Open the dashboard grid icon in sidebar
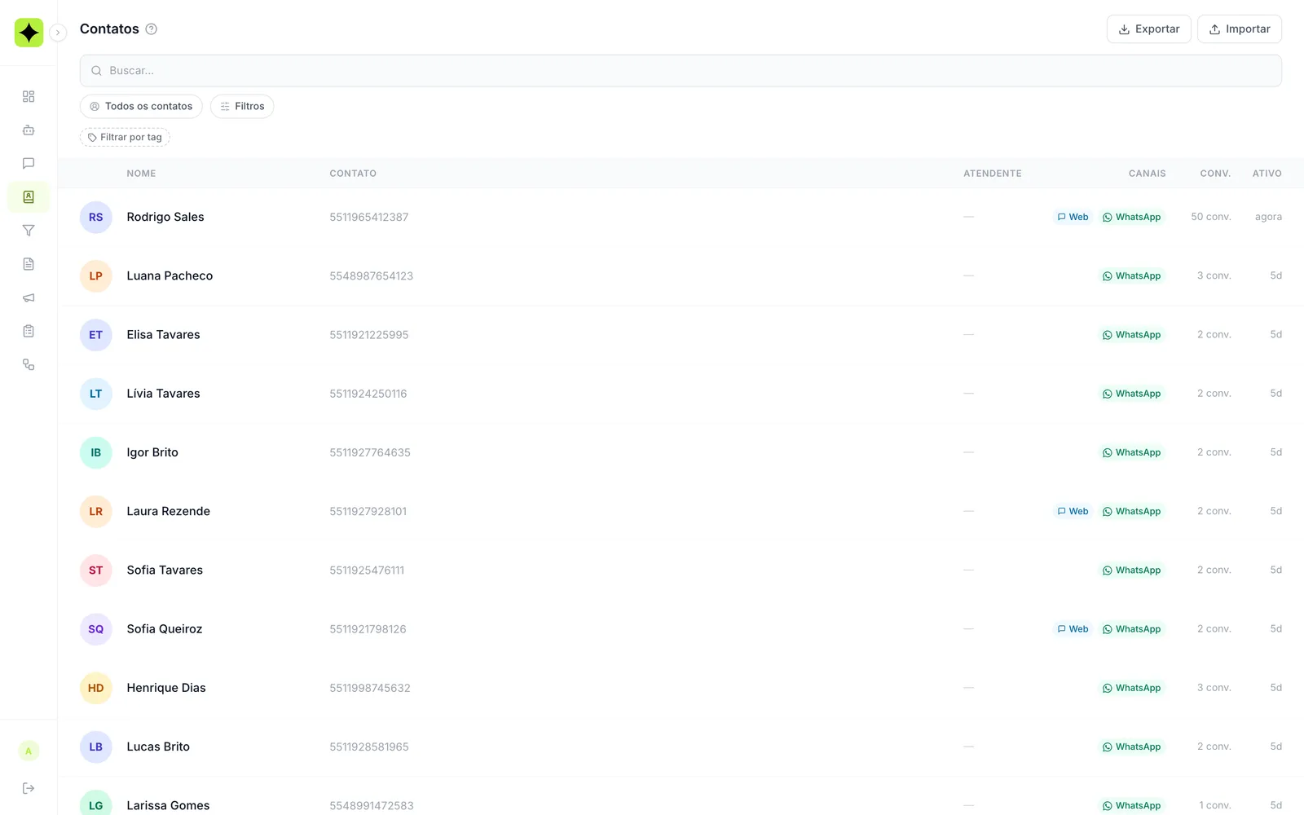 [29, 97]
